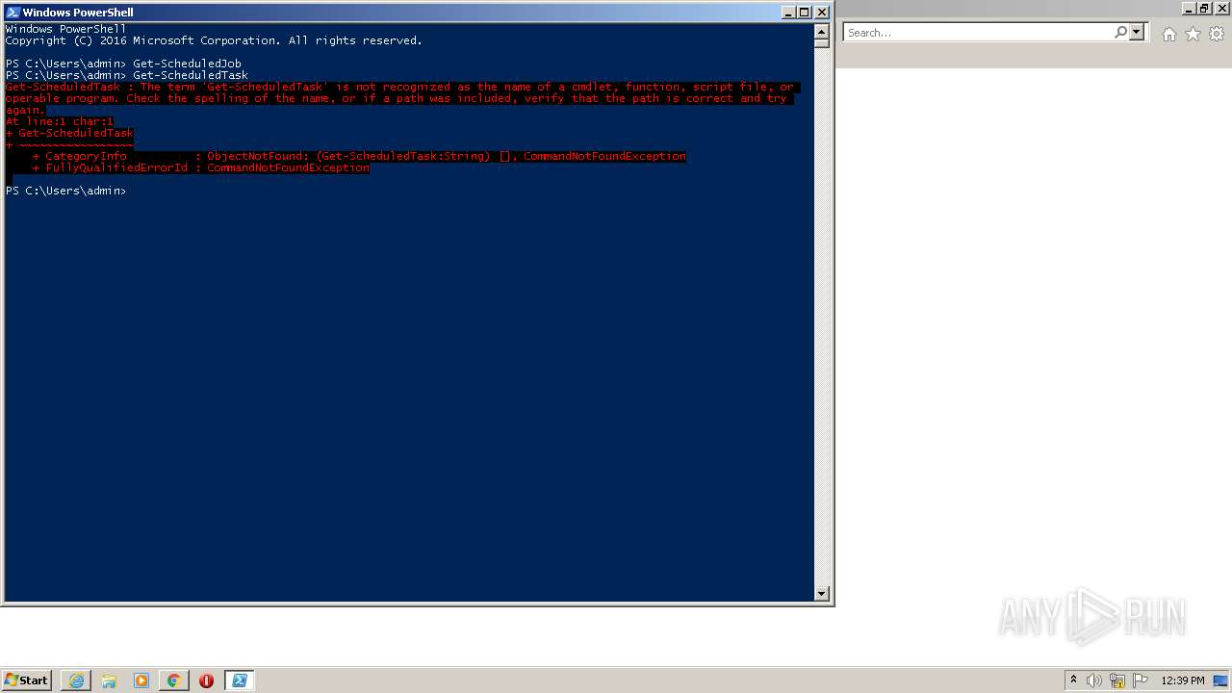Minimize the browser window
This screenshot has height=693, width=1232.
[1188, 8]
